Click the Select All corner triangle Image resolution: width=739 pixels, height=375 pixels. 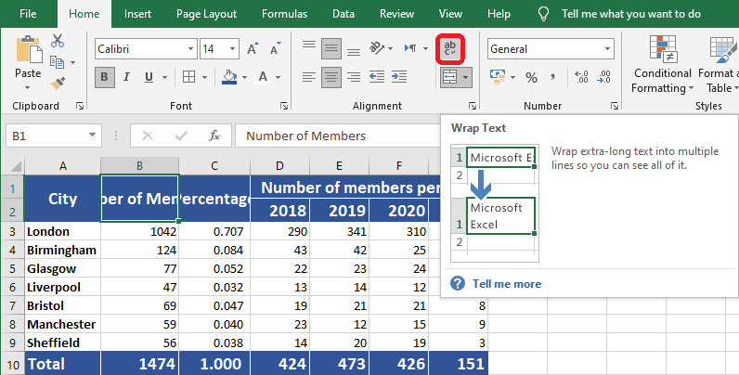pyautogui.click(x=16, y=166)
